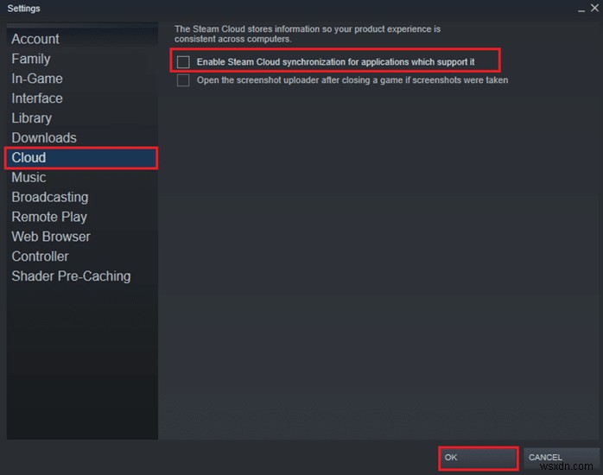The image size is (603, 475).
Task: Close the Settings window
Action: tap(593, 9)
